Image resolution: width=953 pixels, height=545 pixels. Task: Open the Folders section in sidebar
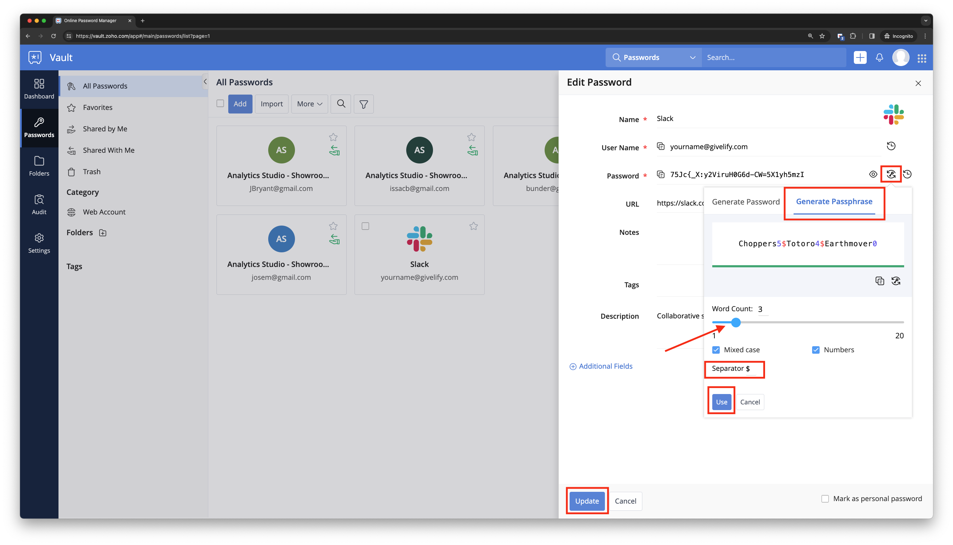click(39, 166)
